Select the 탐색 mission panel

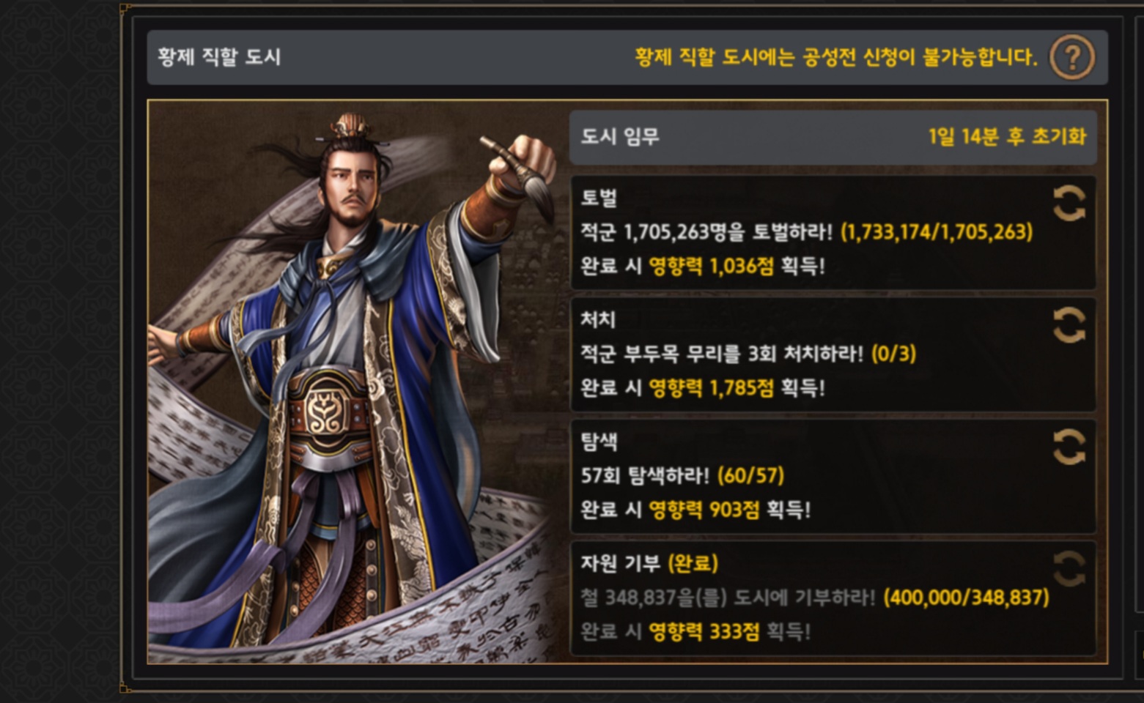tap(833, 476)
